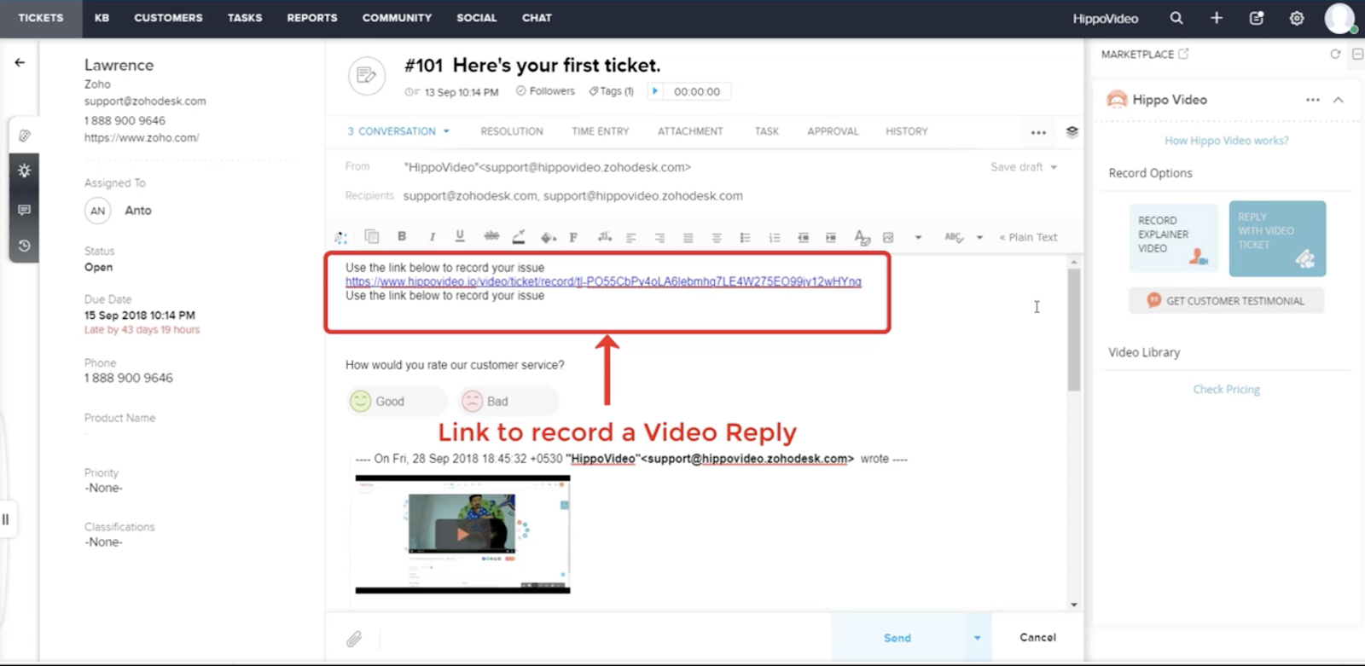Rate customer service as Good
1365x666 pixels.
point(397,401)
